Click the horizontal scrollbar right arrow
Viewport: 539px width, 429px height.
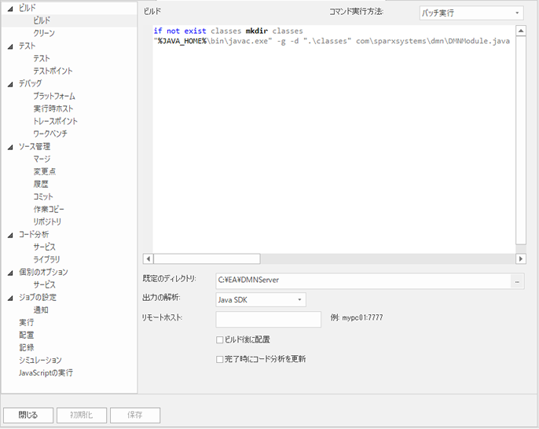tap(521, 258)
